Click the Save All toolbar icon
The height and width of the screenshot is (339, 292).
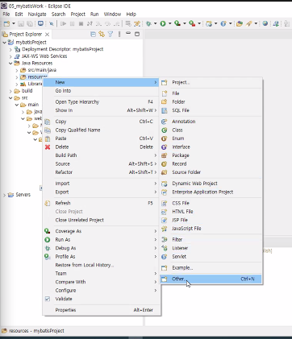pos(30,23)
